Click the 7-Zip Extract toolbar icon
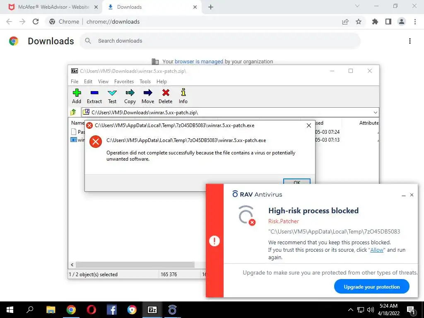The width and height of the screenshot is (424, 318). pos(94,96)
